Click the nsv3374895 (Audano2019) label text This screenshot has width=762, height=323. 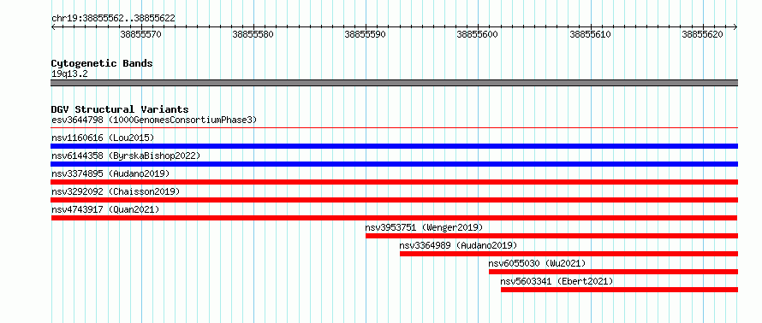110,173
